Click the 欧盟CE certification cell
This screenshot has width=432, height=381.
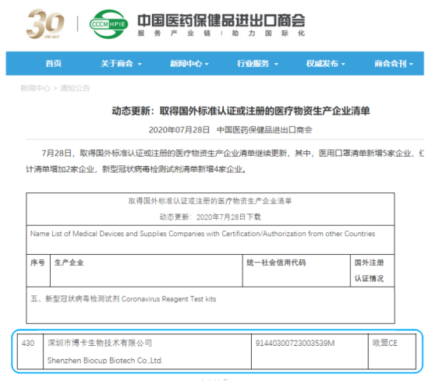(392, 351)
